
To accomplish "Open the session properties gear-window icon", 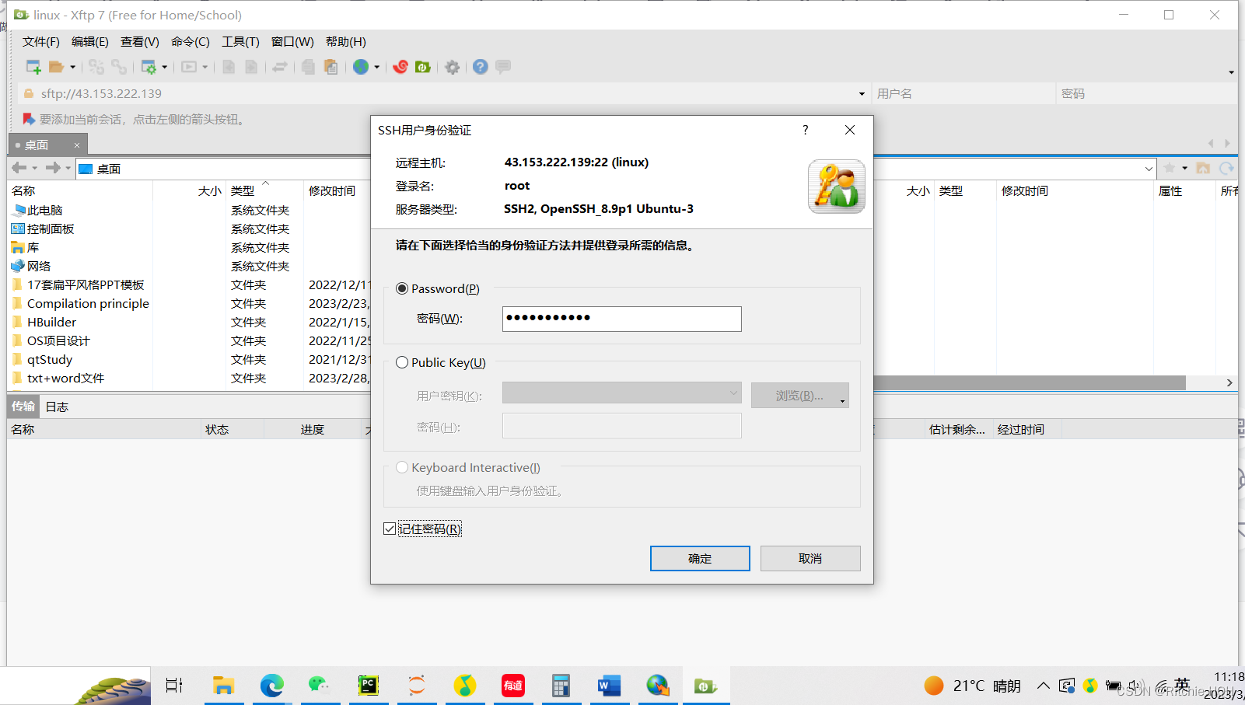I will tap(148, 67).
